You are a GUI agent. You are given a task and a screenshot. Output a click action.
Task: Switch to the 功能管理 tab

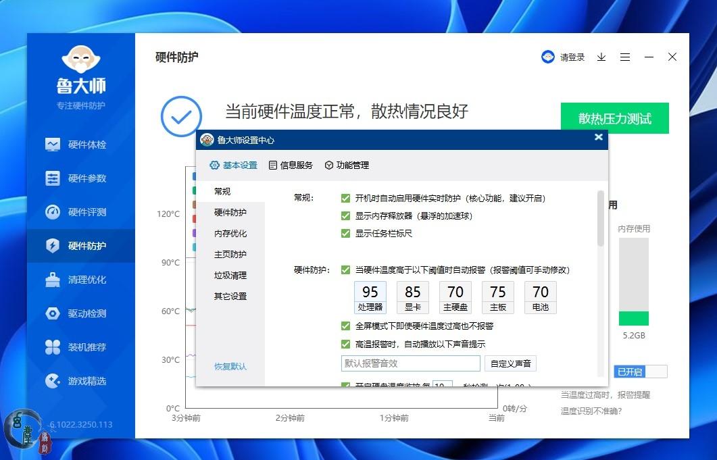[347, 165]
